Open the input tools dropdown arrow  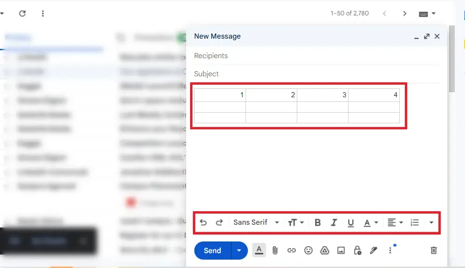434,13
